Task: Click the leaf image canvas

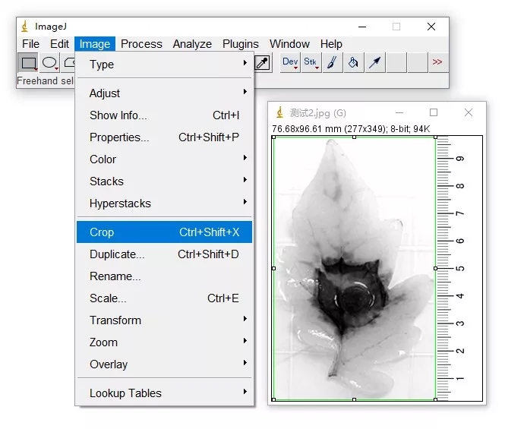Action: point(377,268)
